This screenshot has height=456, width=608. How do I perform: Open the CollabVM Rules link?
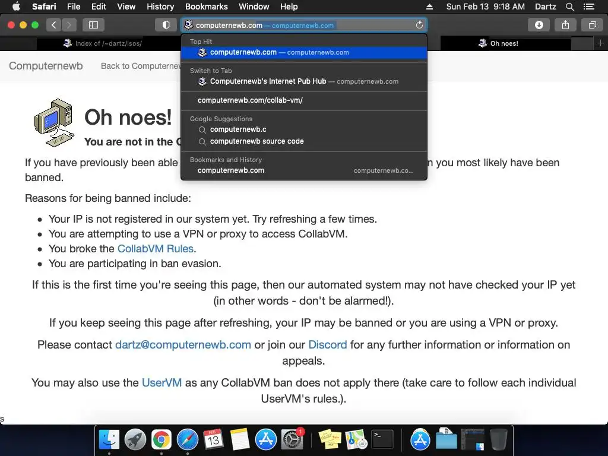point(155,249)
